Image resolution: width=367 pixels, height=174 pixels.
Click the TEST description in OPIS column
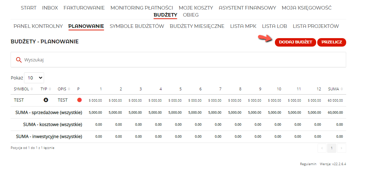coord(62,100)
